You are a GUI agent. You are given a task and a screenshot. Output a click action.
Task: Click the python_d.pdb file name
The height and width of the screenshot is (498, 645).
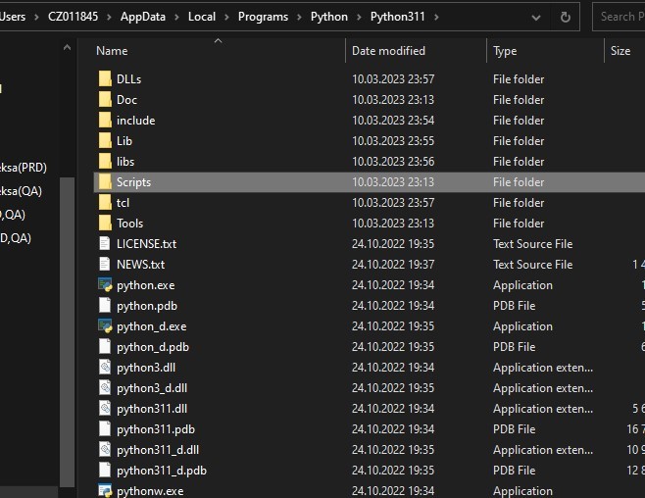point(153,347)
